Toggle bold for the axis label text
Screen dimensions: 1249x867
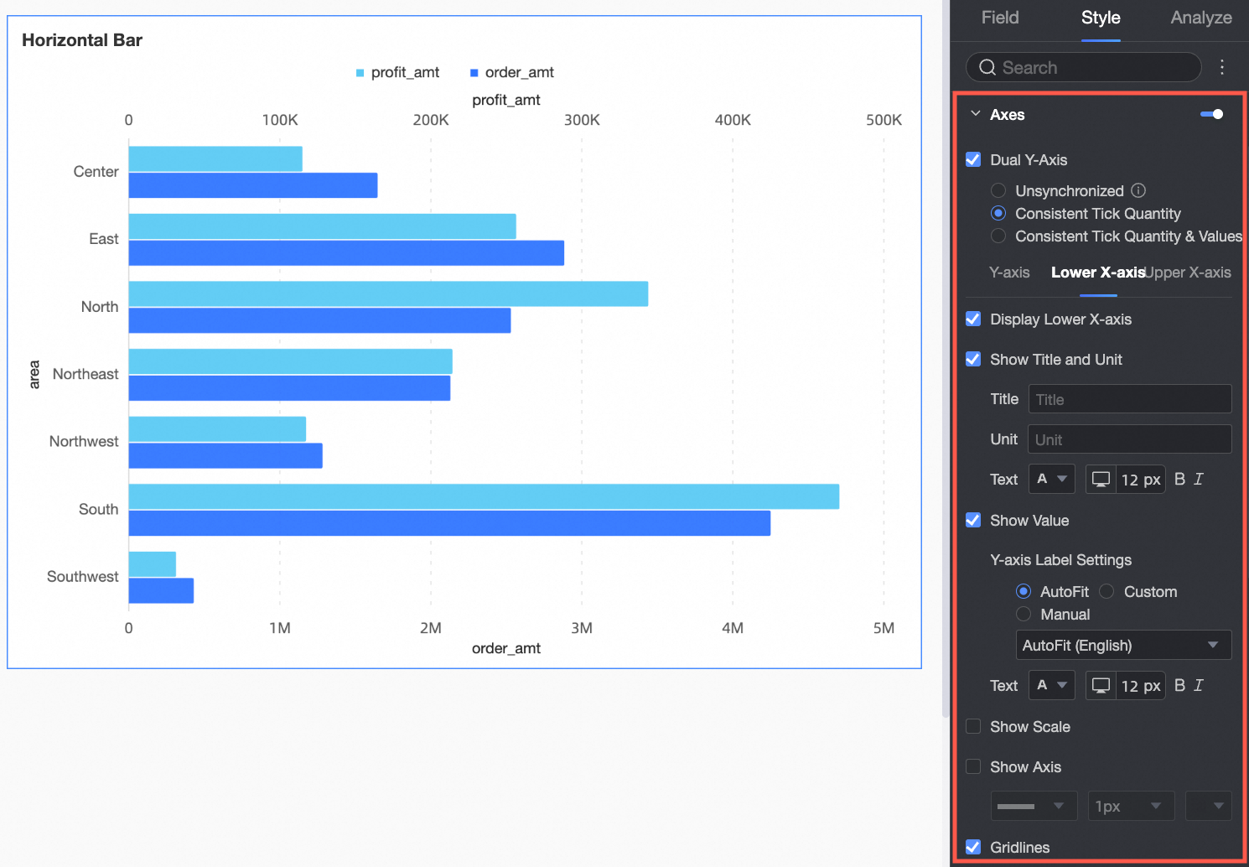1179,685
